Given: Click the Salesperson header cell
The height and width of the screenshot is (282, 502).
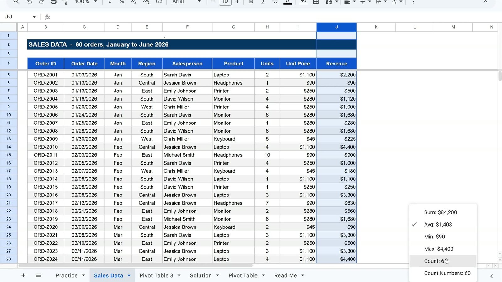Looking at the screenshot, I should pos(187,64).
